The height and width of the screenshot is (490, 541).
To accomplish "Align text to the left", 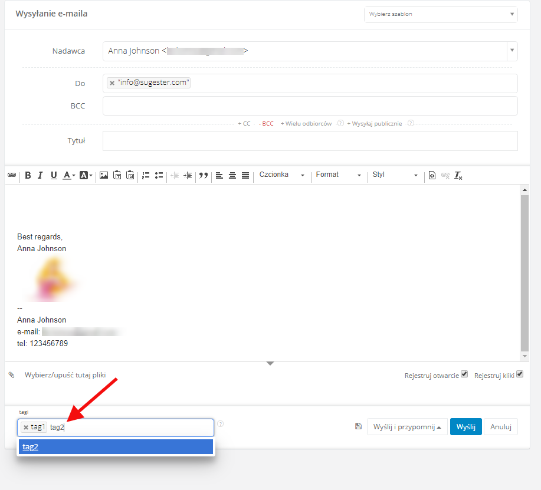I will pos(219,175).
